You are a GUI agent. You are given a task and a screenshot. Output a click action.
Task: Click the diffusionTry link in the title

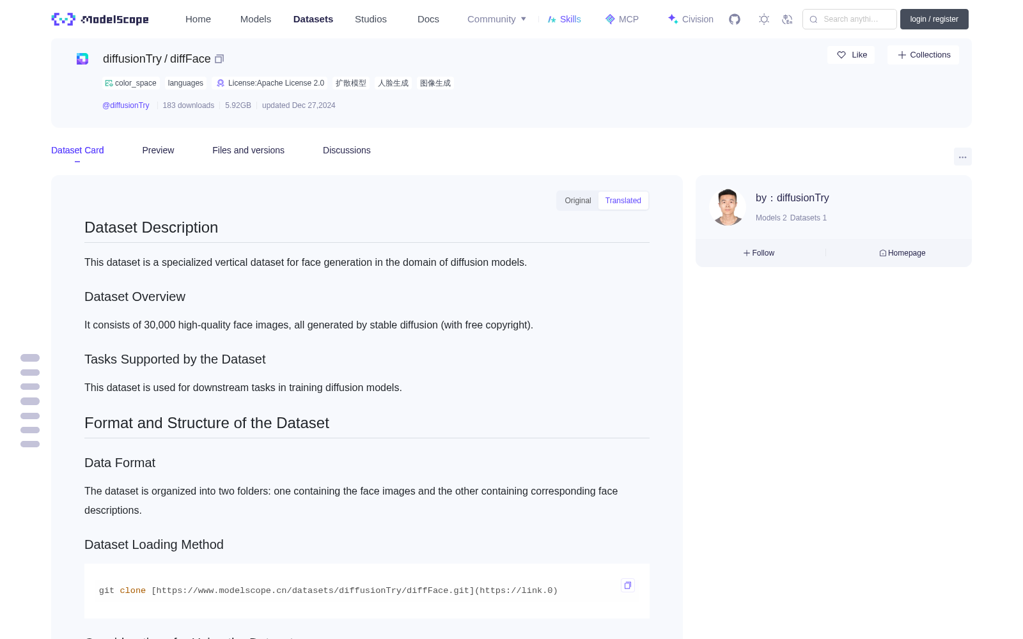pos(132,59)
